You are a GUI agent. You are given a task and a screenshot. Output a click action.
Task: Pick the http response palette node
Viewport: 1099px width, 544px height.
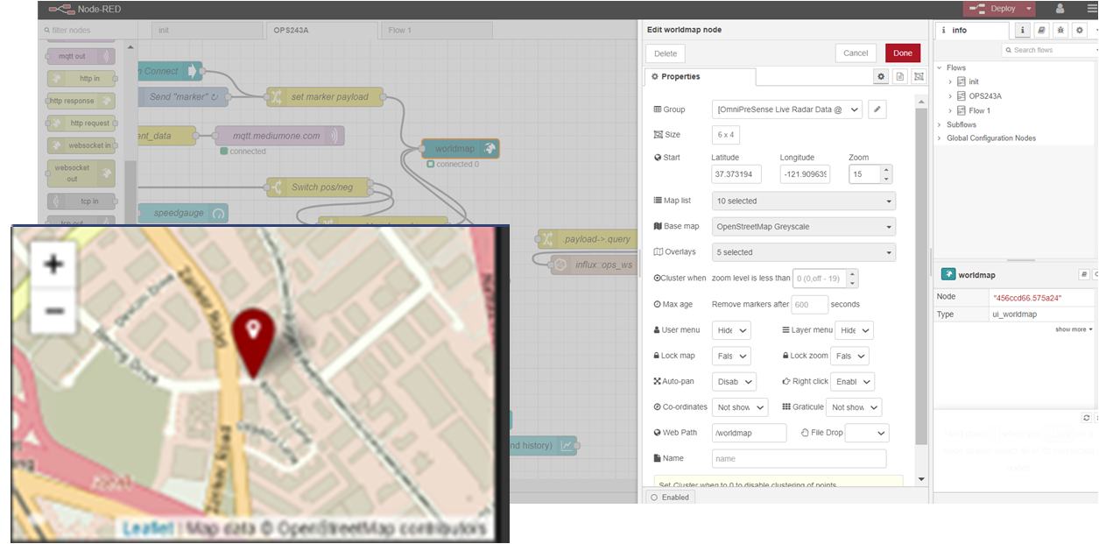pos(81,101)
